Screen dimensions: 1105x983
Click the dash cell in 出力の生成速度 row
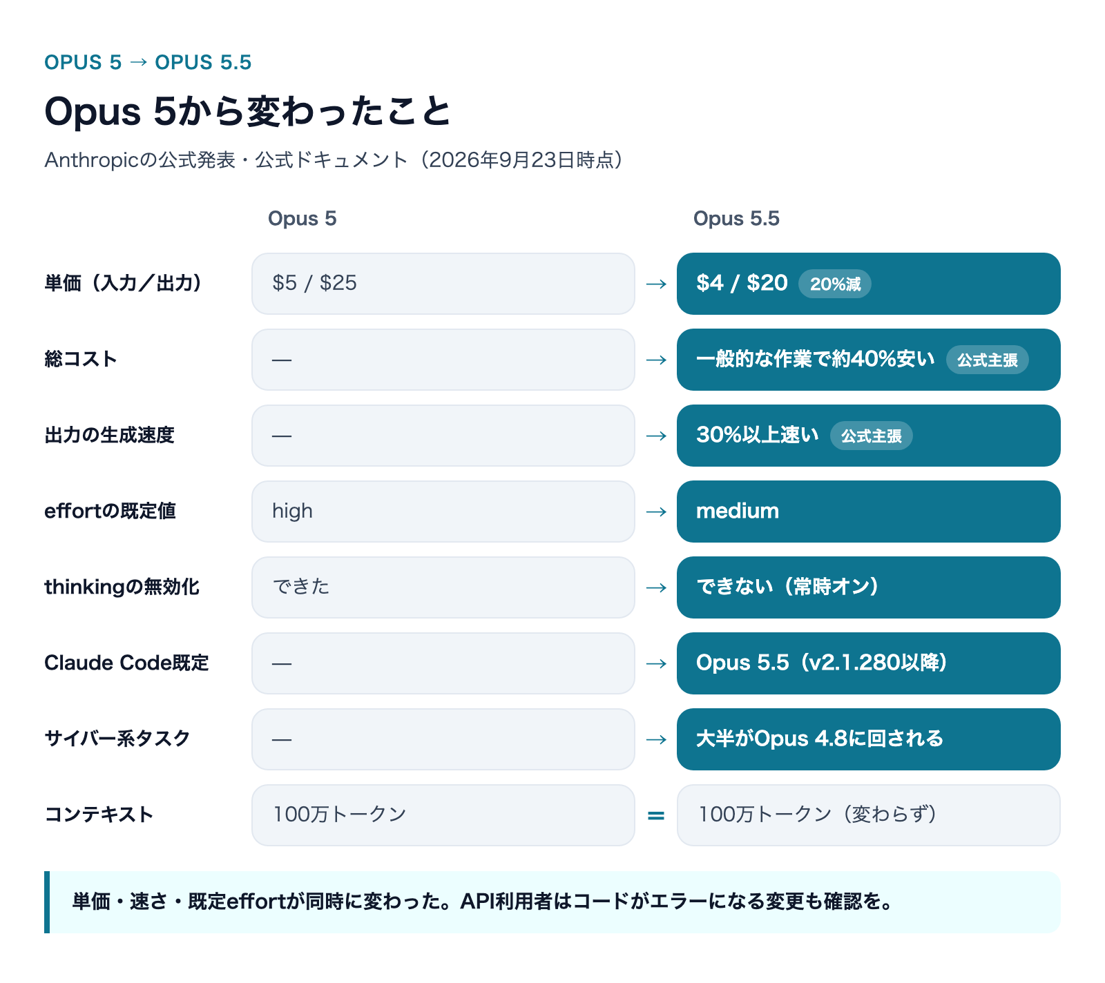click(x=443, y=436)
